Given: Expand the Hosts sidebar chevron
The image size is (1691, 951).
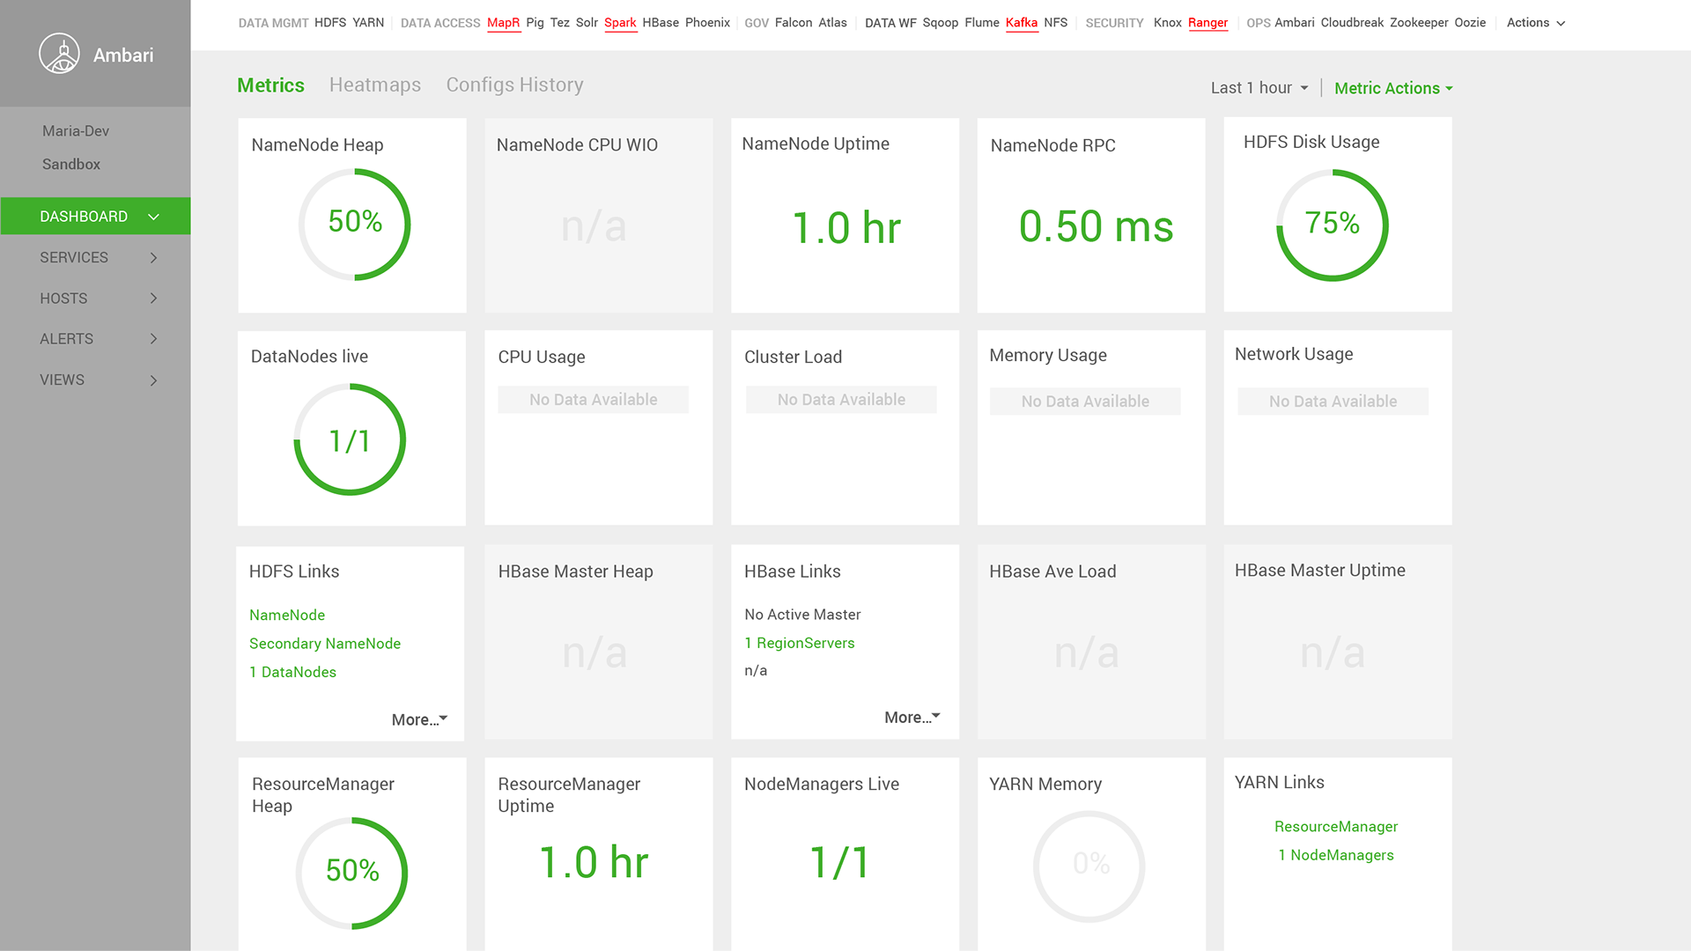Looking at the screenshot, I should point(153,299).
